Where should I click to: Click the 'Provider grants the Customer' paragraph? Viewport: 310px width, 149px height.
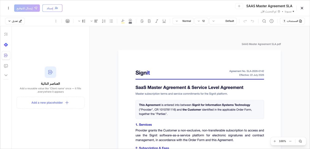pos(200,135)
